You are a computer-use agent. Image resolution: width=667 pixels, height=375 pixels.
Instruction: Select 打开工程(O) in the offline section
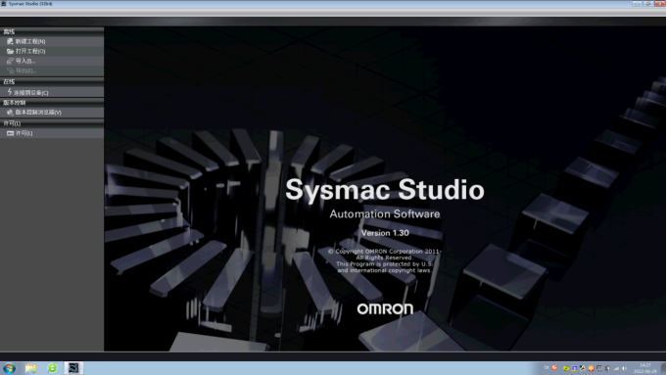click(30, 51)
